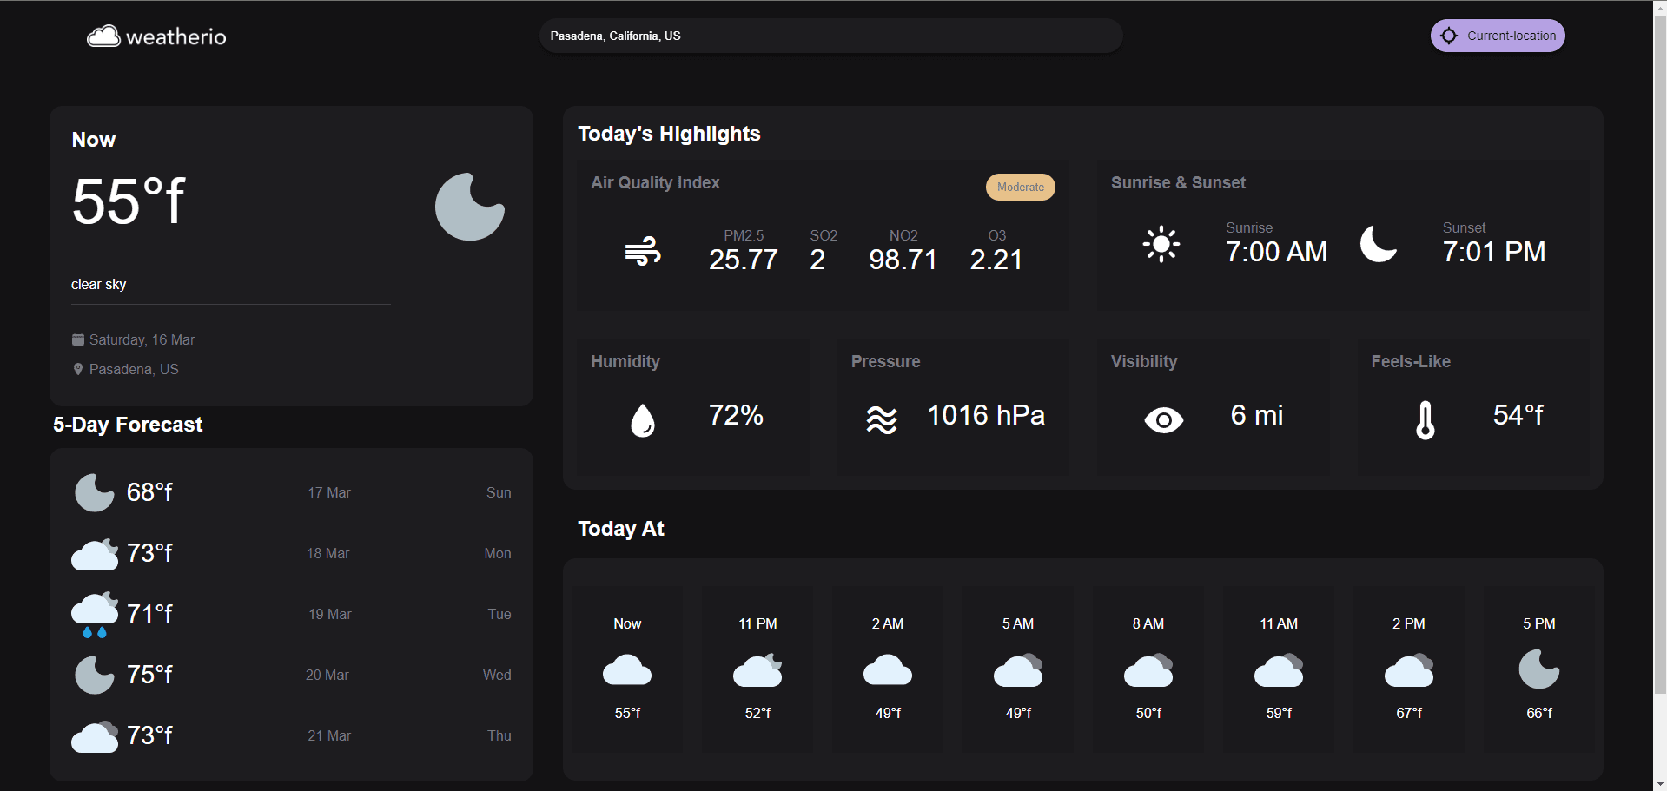The width and height of the screenshot is (1667, 791).
Task: Click the weatherio cloud logo
Action: click(103, 36)
